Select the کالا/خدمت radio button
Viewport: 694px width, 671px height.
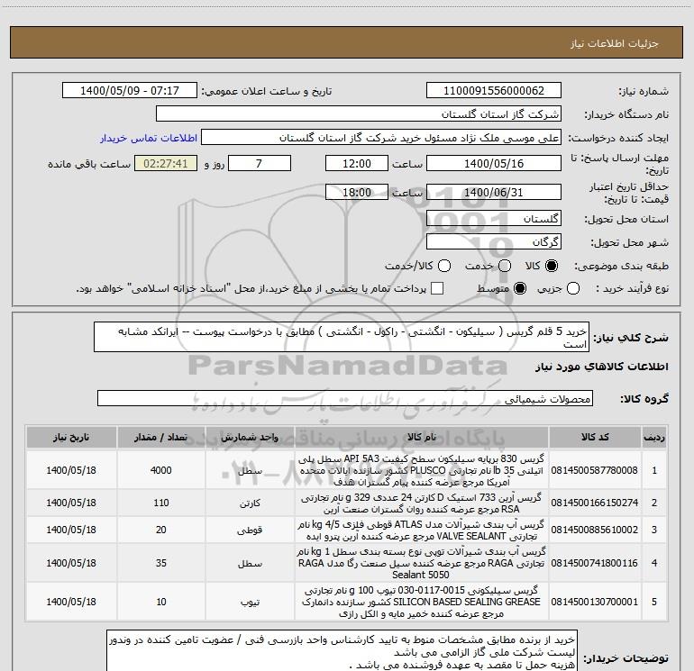point(444,266)
